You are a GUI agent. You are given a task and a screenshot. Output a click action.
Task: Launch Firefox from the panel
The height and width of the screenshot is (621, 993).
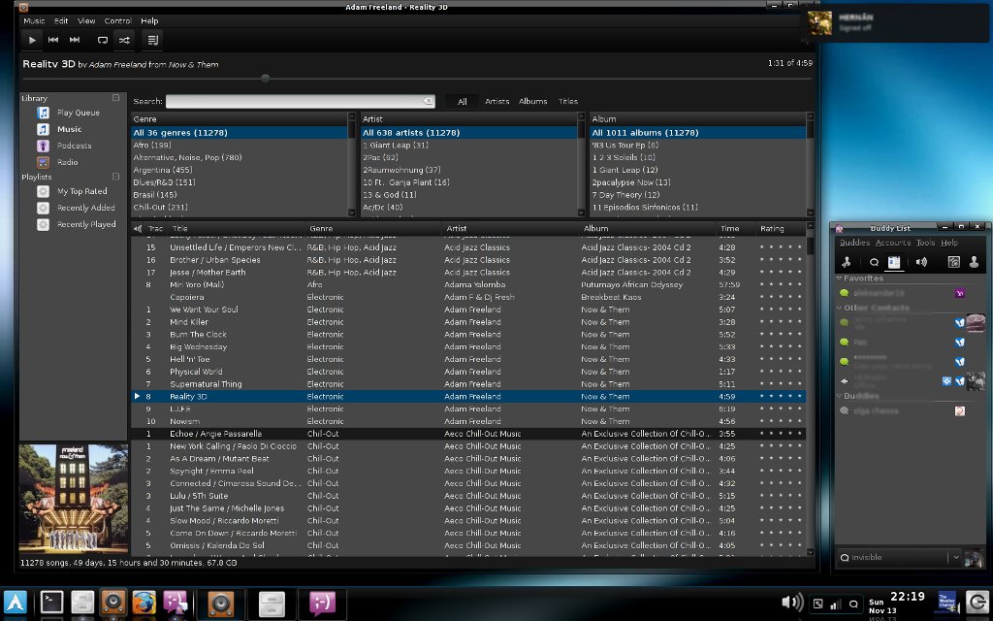(144, 603)
